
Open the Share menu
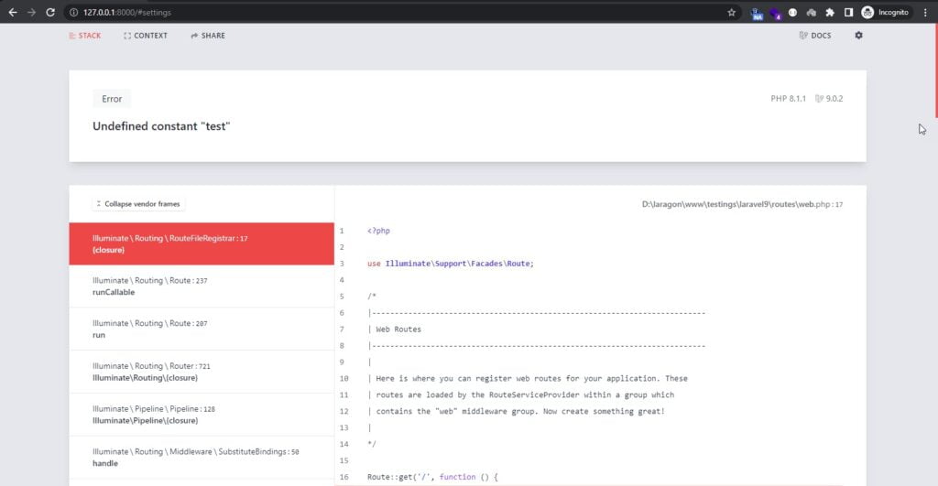point(208,36)
